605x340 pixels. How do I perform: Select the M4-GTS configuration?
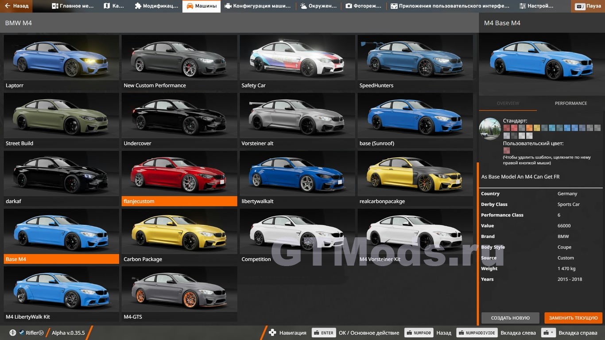tap(179, 294)
